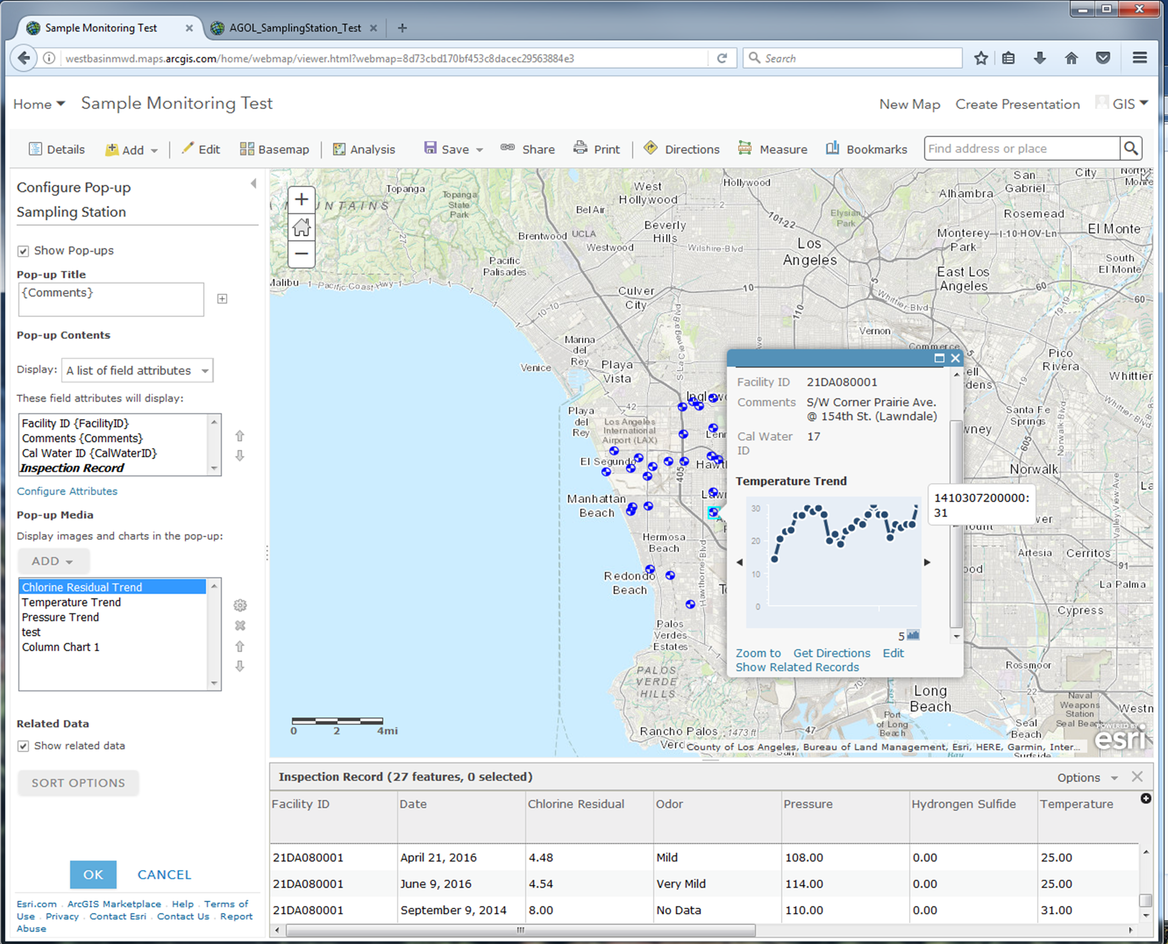Click the address search magnifier icon
Screen dimensions: 1168x944
pos(1131,148)
